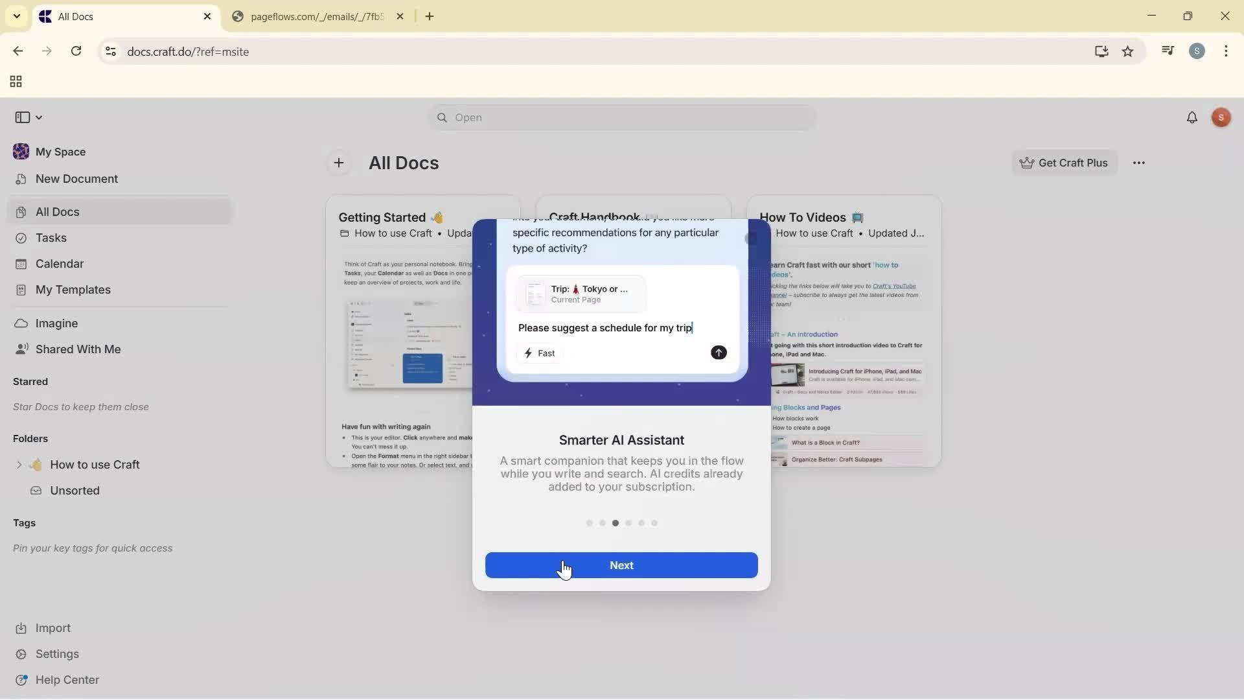Click Next in the Smarter AI Assistant dialog

click(x=621, y=565)
